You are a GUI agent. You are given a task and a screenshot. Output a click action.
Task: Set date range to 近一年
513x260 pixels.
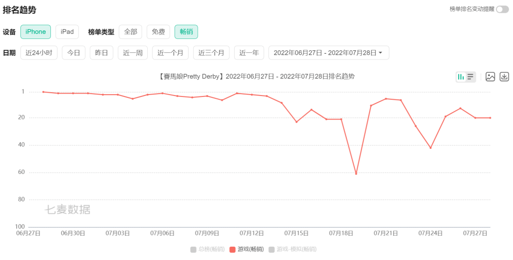249,53
